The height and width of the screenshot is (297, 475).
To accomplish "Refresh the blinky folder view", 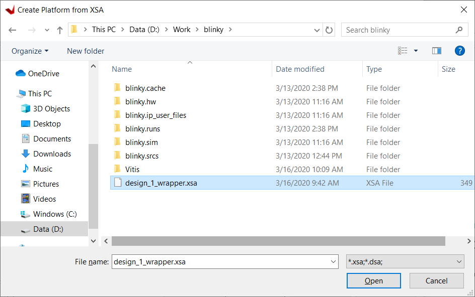I will pos(329,30).
